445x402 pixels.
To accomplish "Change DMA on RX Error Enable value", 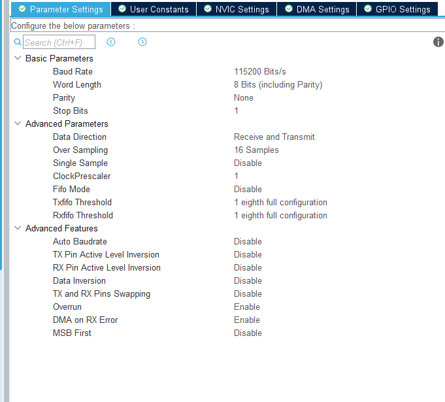I will click(247, 320).
